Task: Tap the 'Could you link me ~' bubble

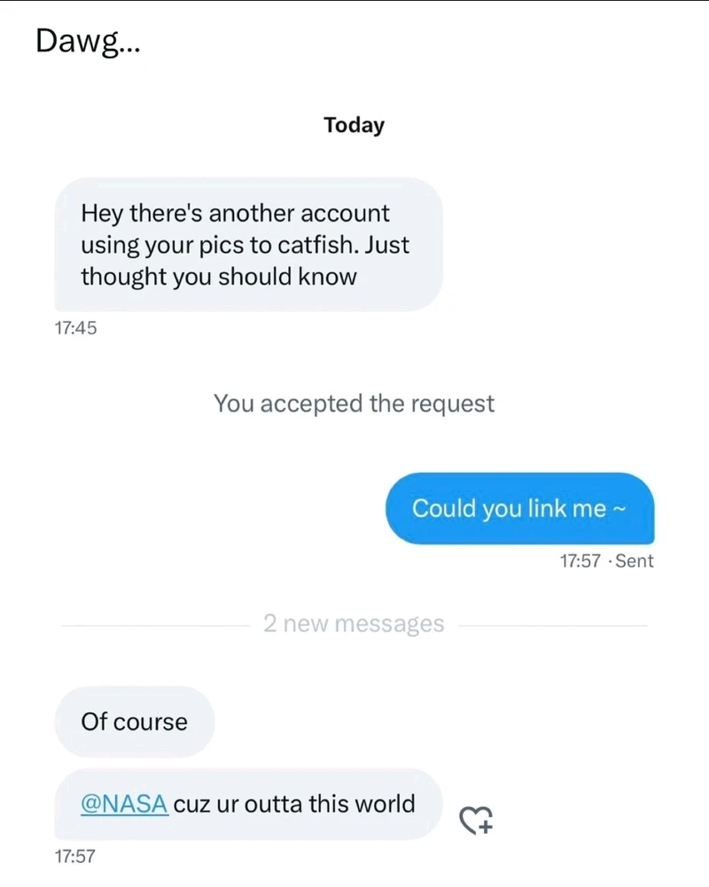Action: tap(519, 508)
